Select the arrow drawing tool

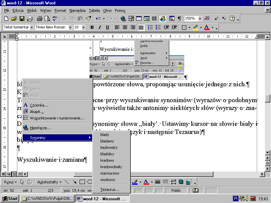click(74, 182)
